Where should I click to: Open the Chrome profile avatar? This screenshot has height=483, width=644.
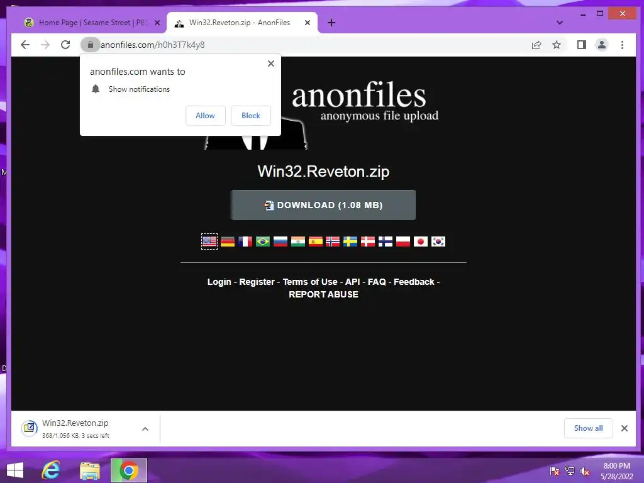tap(602, 45)
